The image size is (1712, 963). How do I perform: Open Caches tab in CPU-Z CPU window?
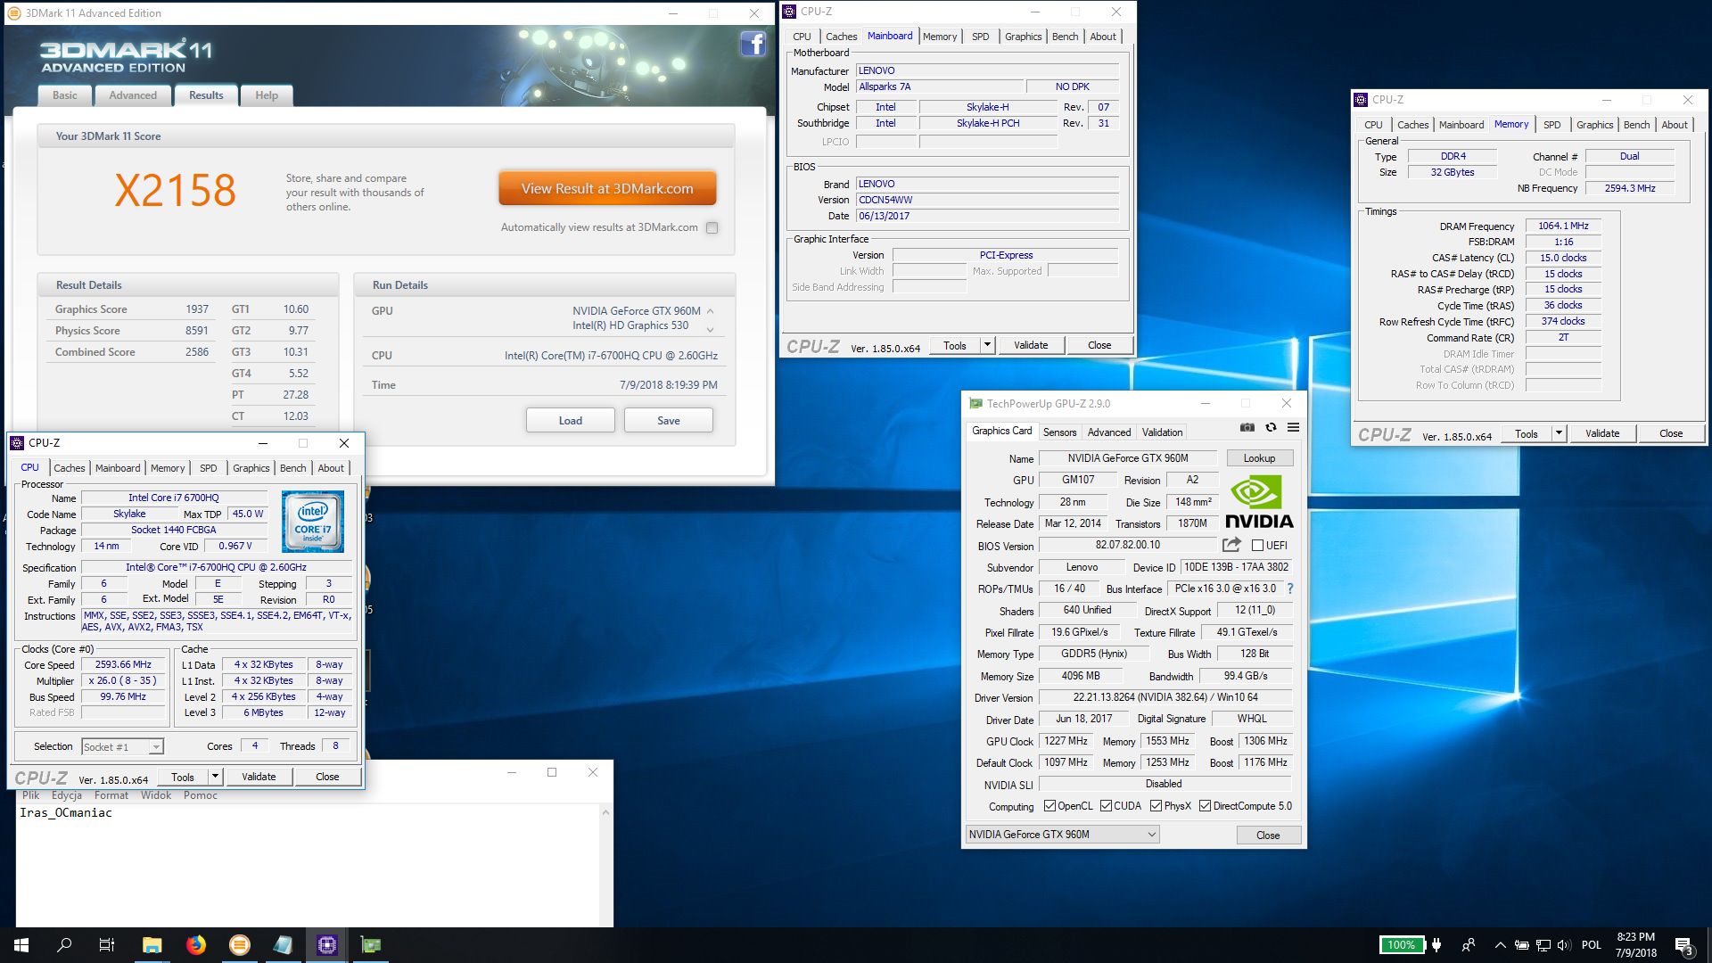70,468
